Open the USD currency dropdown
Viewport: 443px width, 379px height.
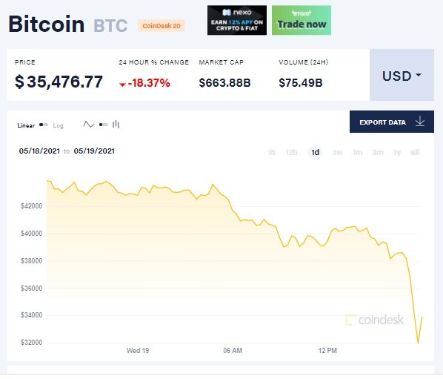coord(402,75)
